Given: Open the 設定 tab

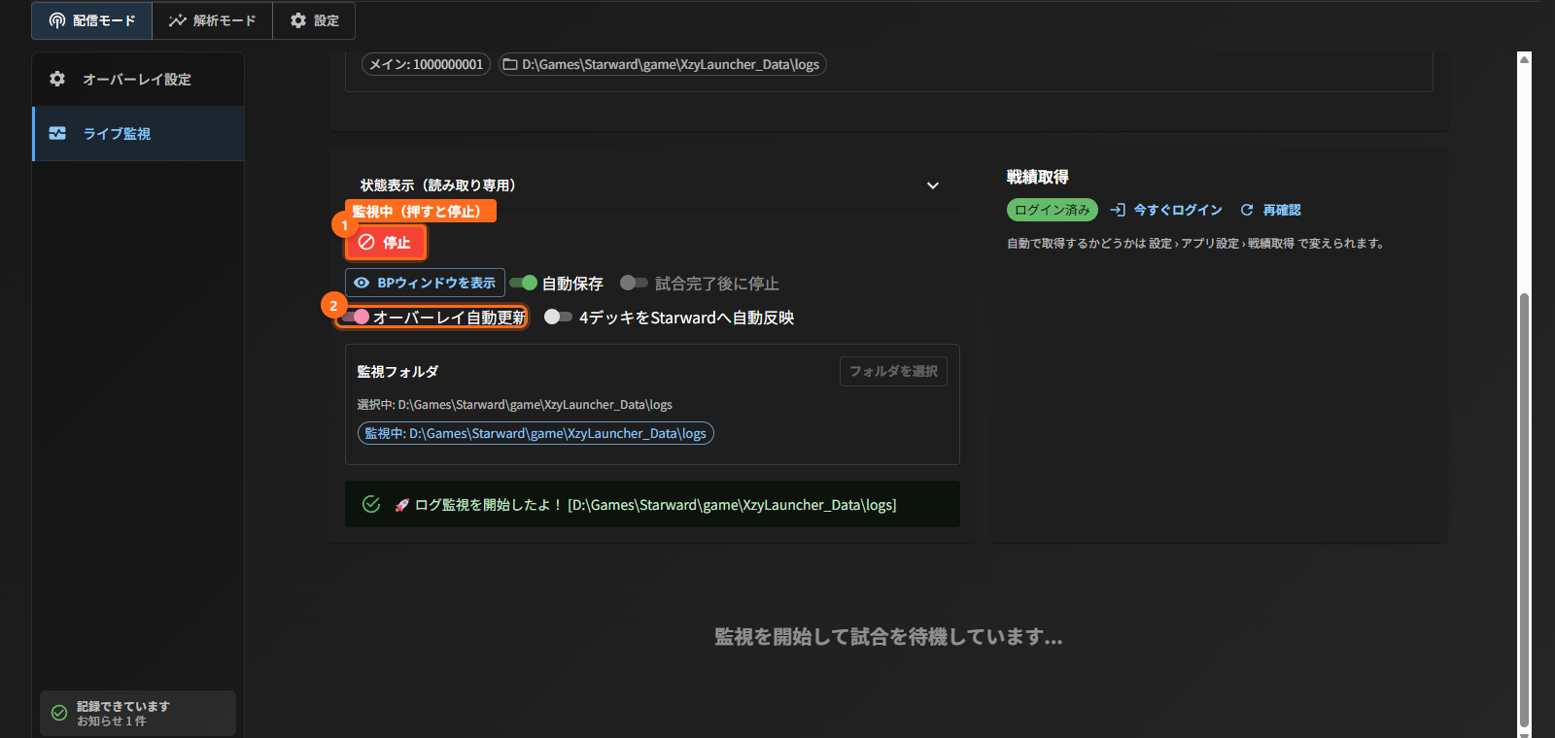Looking at the screenshot, I should [x=314, y=20].
